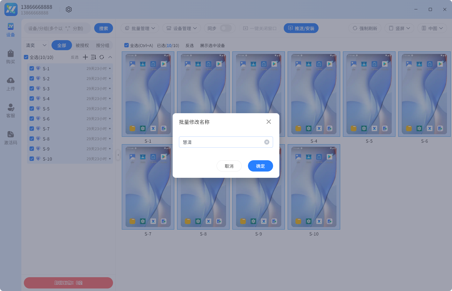Screen dimensions: 452x291
Task: Open the hexagon settings icon
Action: (69, 9)
